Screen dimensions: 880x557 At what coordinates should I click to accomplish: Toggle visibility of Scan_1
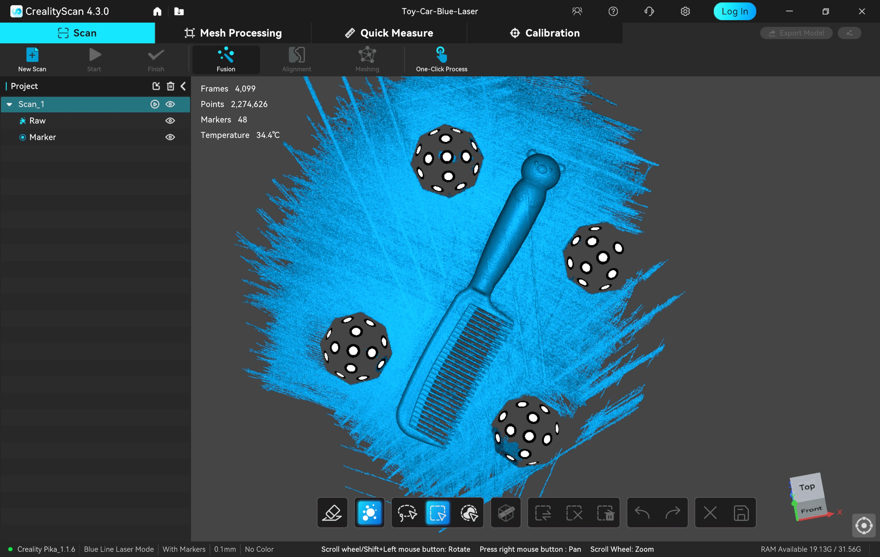[x=170, y=104]
